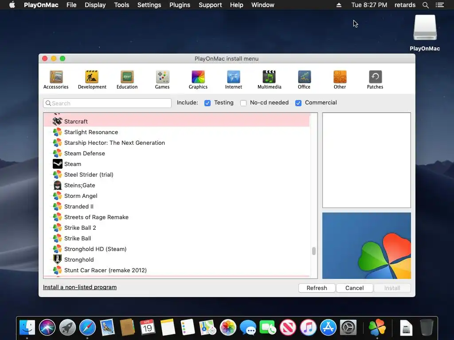
Task: Open iTunes music icon in Dock
Action: point(308,328)
